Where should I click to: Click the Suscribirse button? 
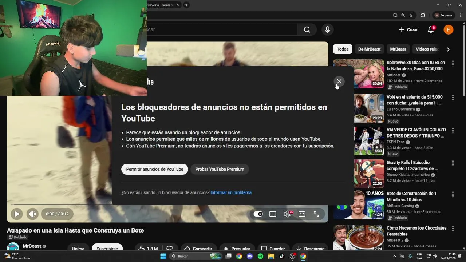(107, 249)
